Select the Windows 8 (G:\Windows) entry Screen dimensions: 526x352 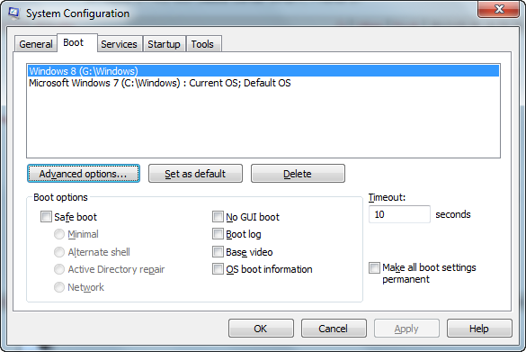click(263, 71)
